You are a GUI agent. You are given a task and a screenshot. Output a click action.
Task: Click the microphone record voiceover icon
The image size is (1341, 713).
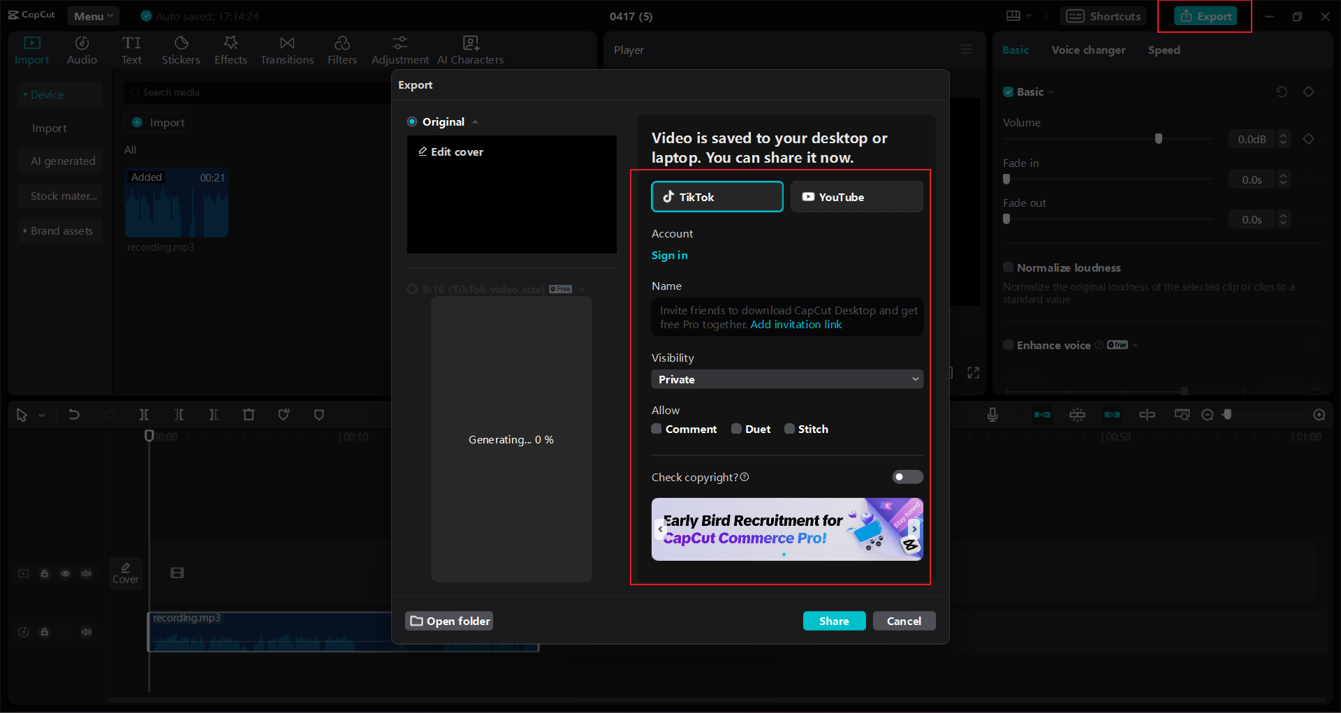(x=992, y=415)
